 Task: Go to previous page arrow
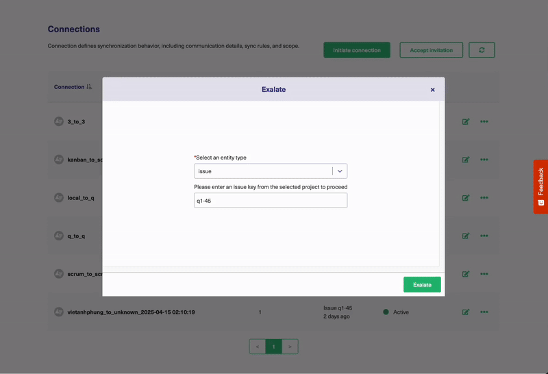(x=258, y=347)
